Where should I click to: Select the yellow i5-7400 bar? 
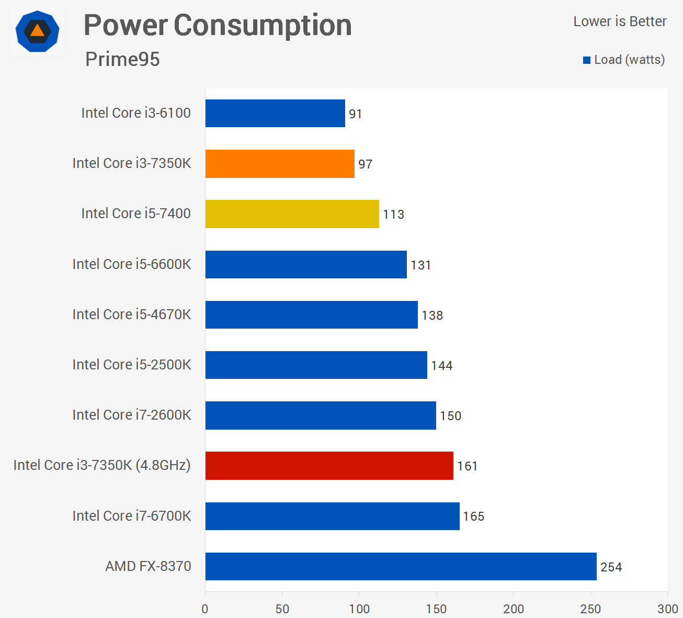click(292, 214)
